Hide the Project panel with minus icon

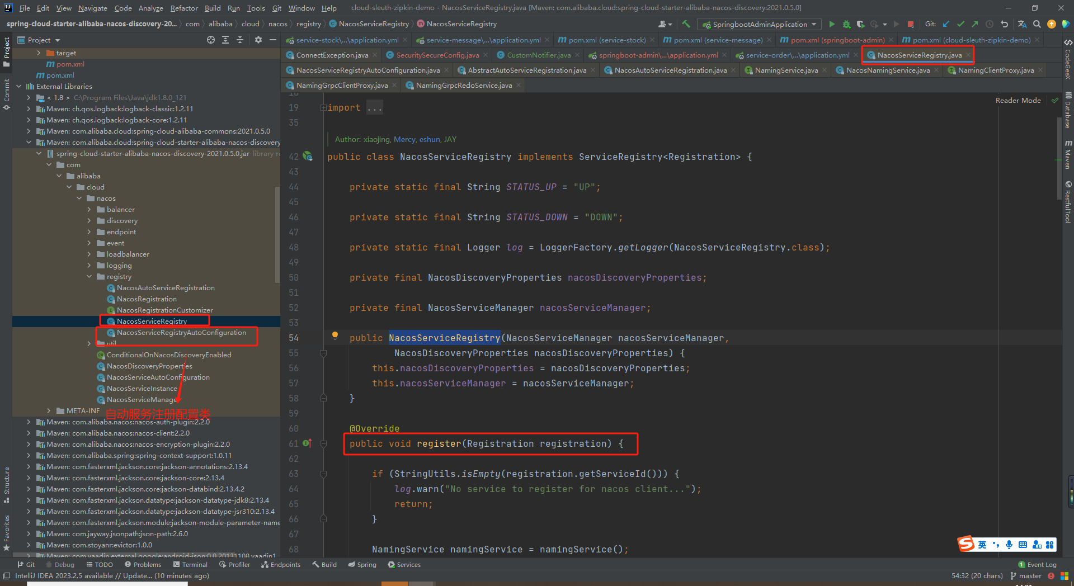(x=272, y=40)
